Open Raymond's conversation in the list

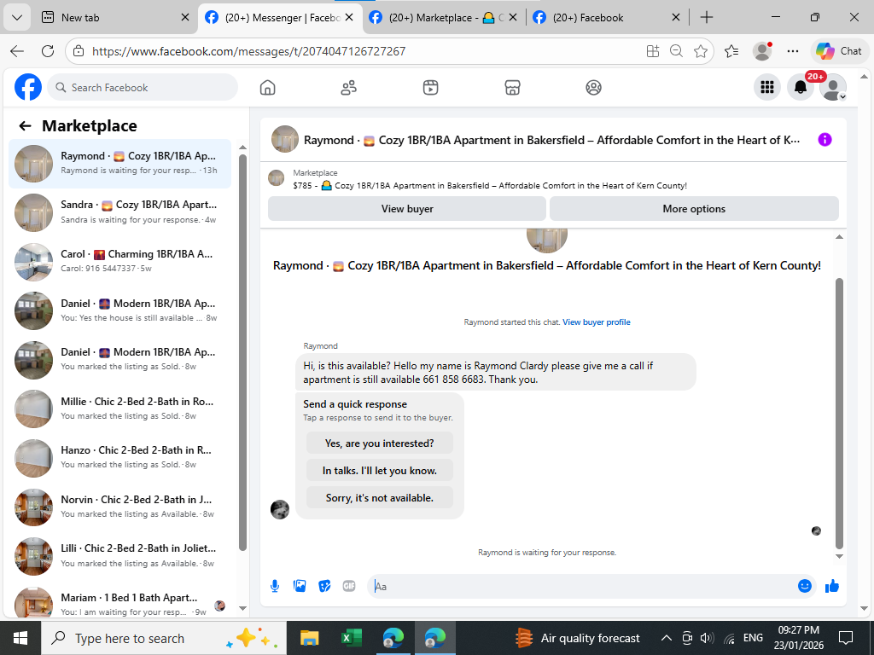(119, 163)
